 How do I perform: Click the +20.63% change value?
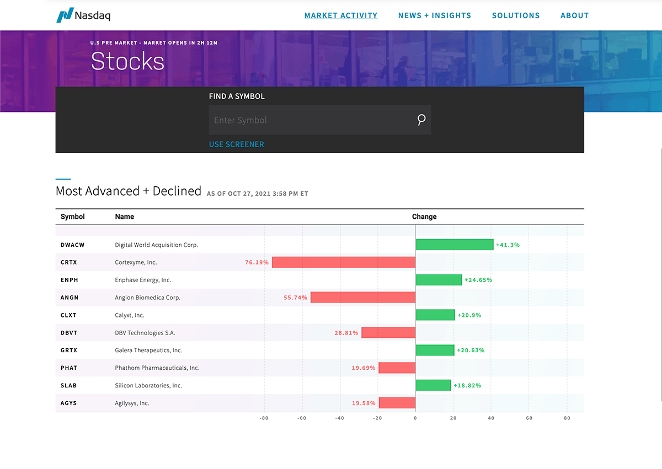click(x=471, y=350)
